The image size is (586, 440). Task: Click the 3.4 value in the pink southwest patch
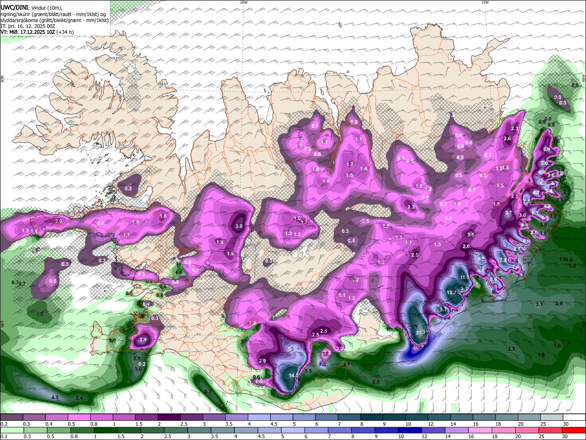click(143, 340)
